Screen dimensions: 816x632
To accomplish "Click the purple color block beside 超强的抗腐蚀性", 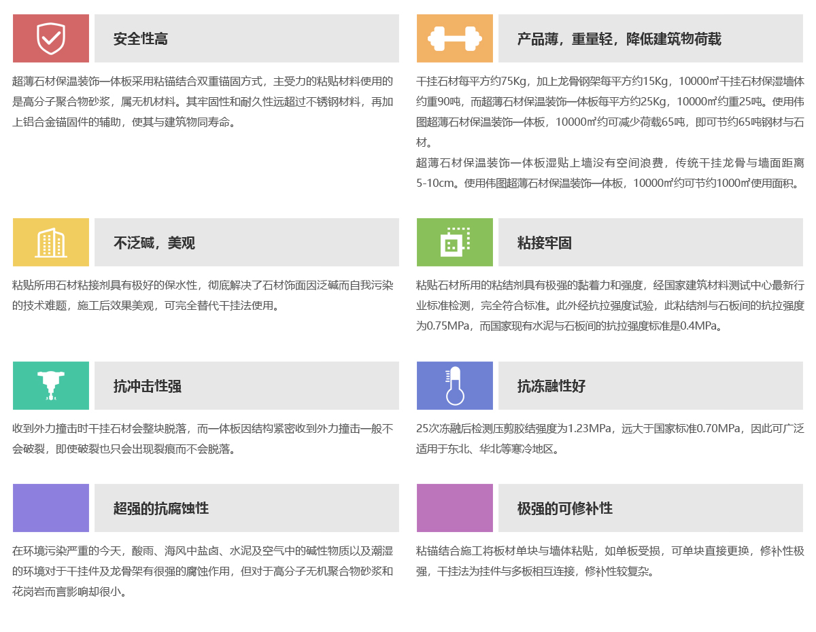I will [50, 508].
